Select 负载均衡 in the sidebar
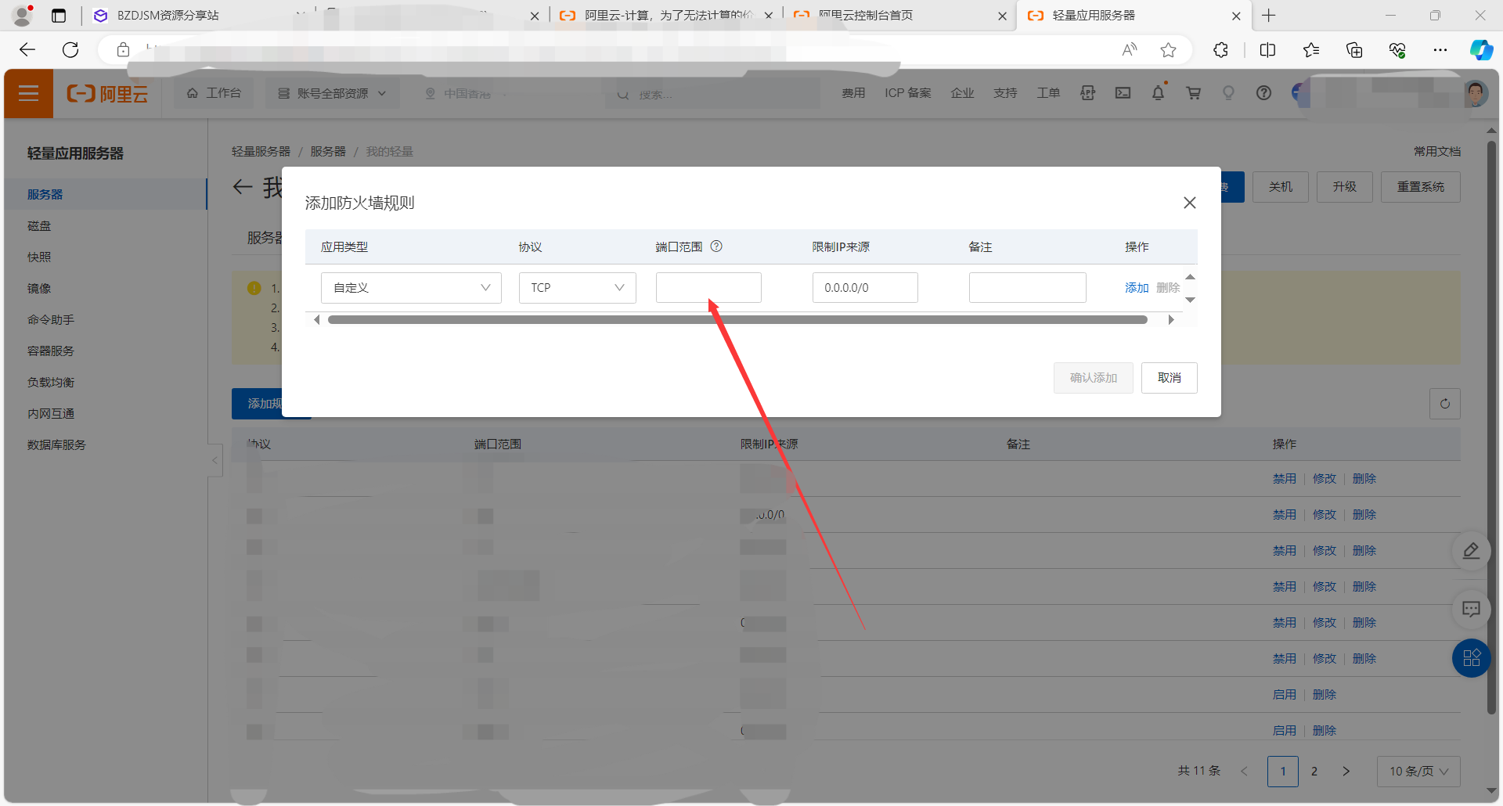 pyautogui.click(x=51, y=383)
